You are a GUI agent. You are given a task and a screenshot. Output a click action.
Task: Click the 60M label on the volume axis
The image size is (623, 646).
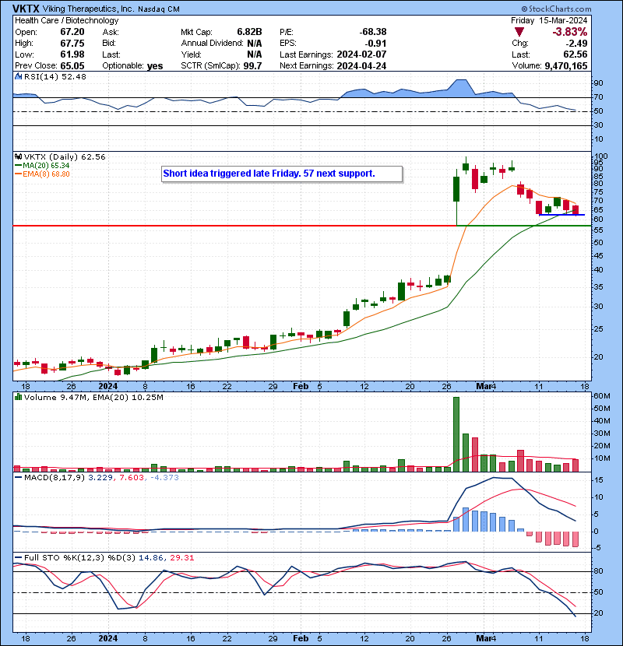(x=601, y=396)
